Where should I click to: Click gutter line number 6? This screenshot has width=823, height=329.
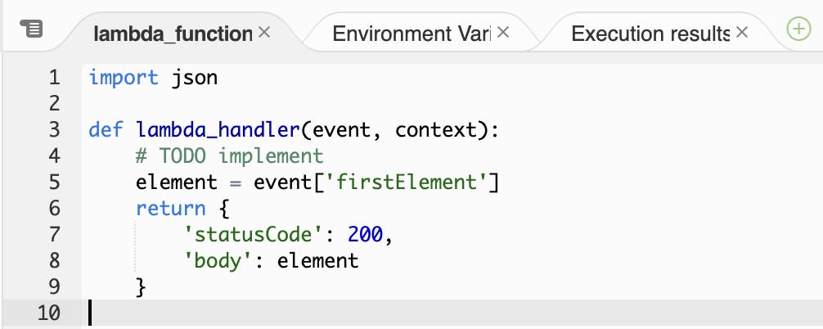54,208
